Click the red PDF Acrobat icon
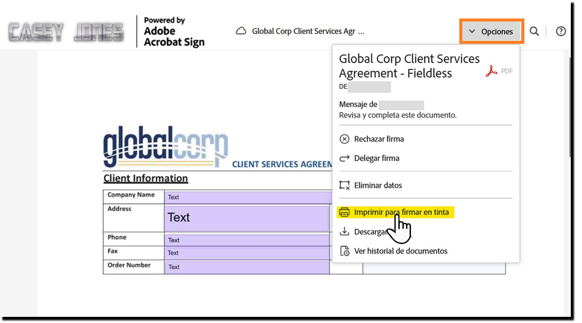The width and height of the screenshot is (582, 323). (x=491, y=71)
